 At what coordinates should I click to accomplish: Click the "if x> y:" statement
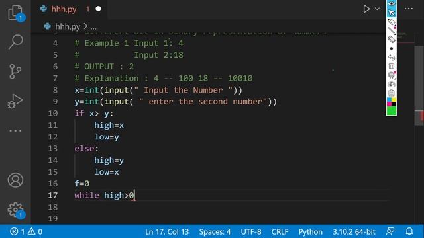pos(94,113)
